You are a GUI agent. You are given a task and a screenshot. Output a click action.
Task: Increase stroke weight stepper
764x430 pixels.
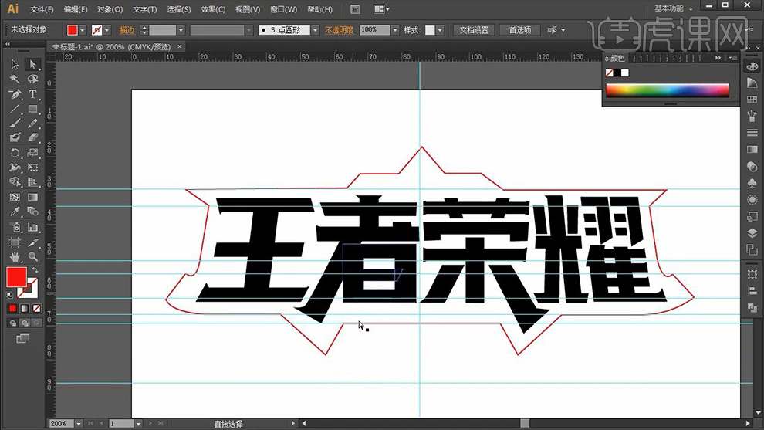coord(144,27)
